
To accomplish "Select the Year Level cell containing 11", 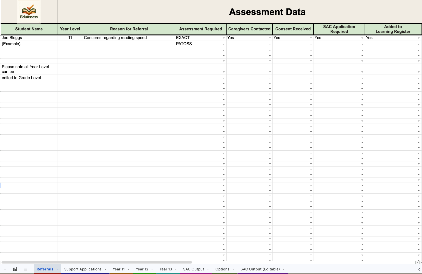I will 70,38.
